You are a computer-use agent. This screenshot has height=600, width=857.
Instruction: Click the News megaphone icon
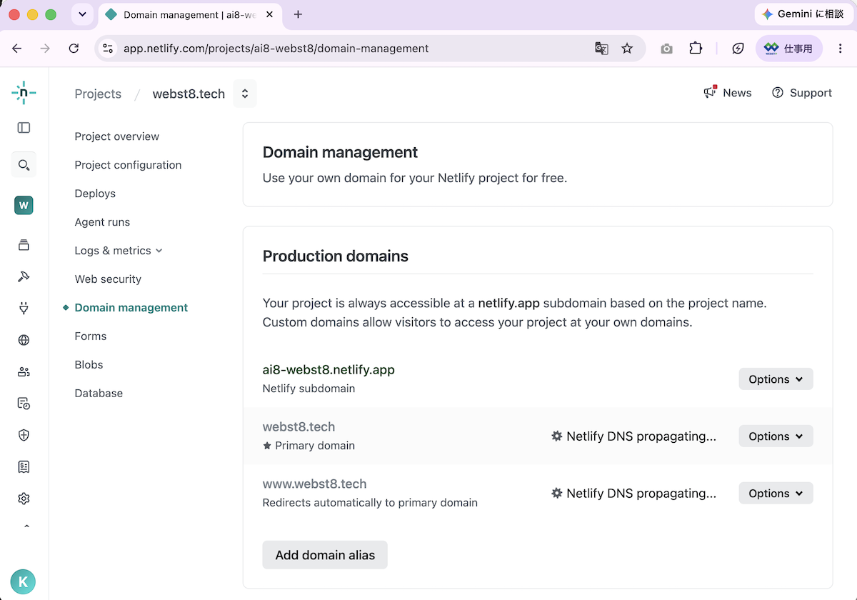[x=710, y=92]
